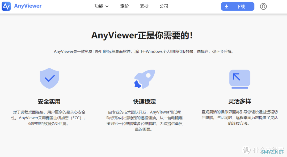Select the 安全实用 heading
Viewport: 287px width, 157px height.
click(49, 101)
